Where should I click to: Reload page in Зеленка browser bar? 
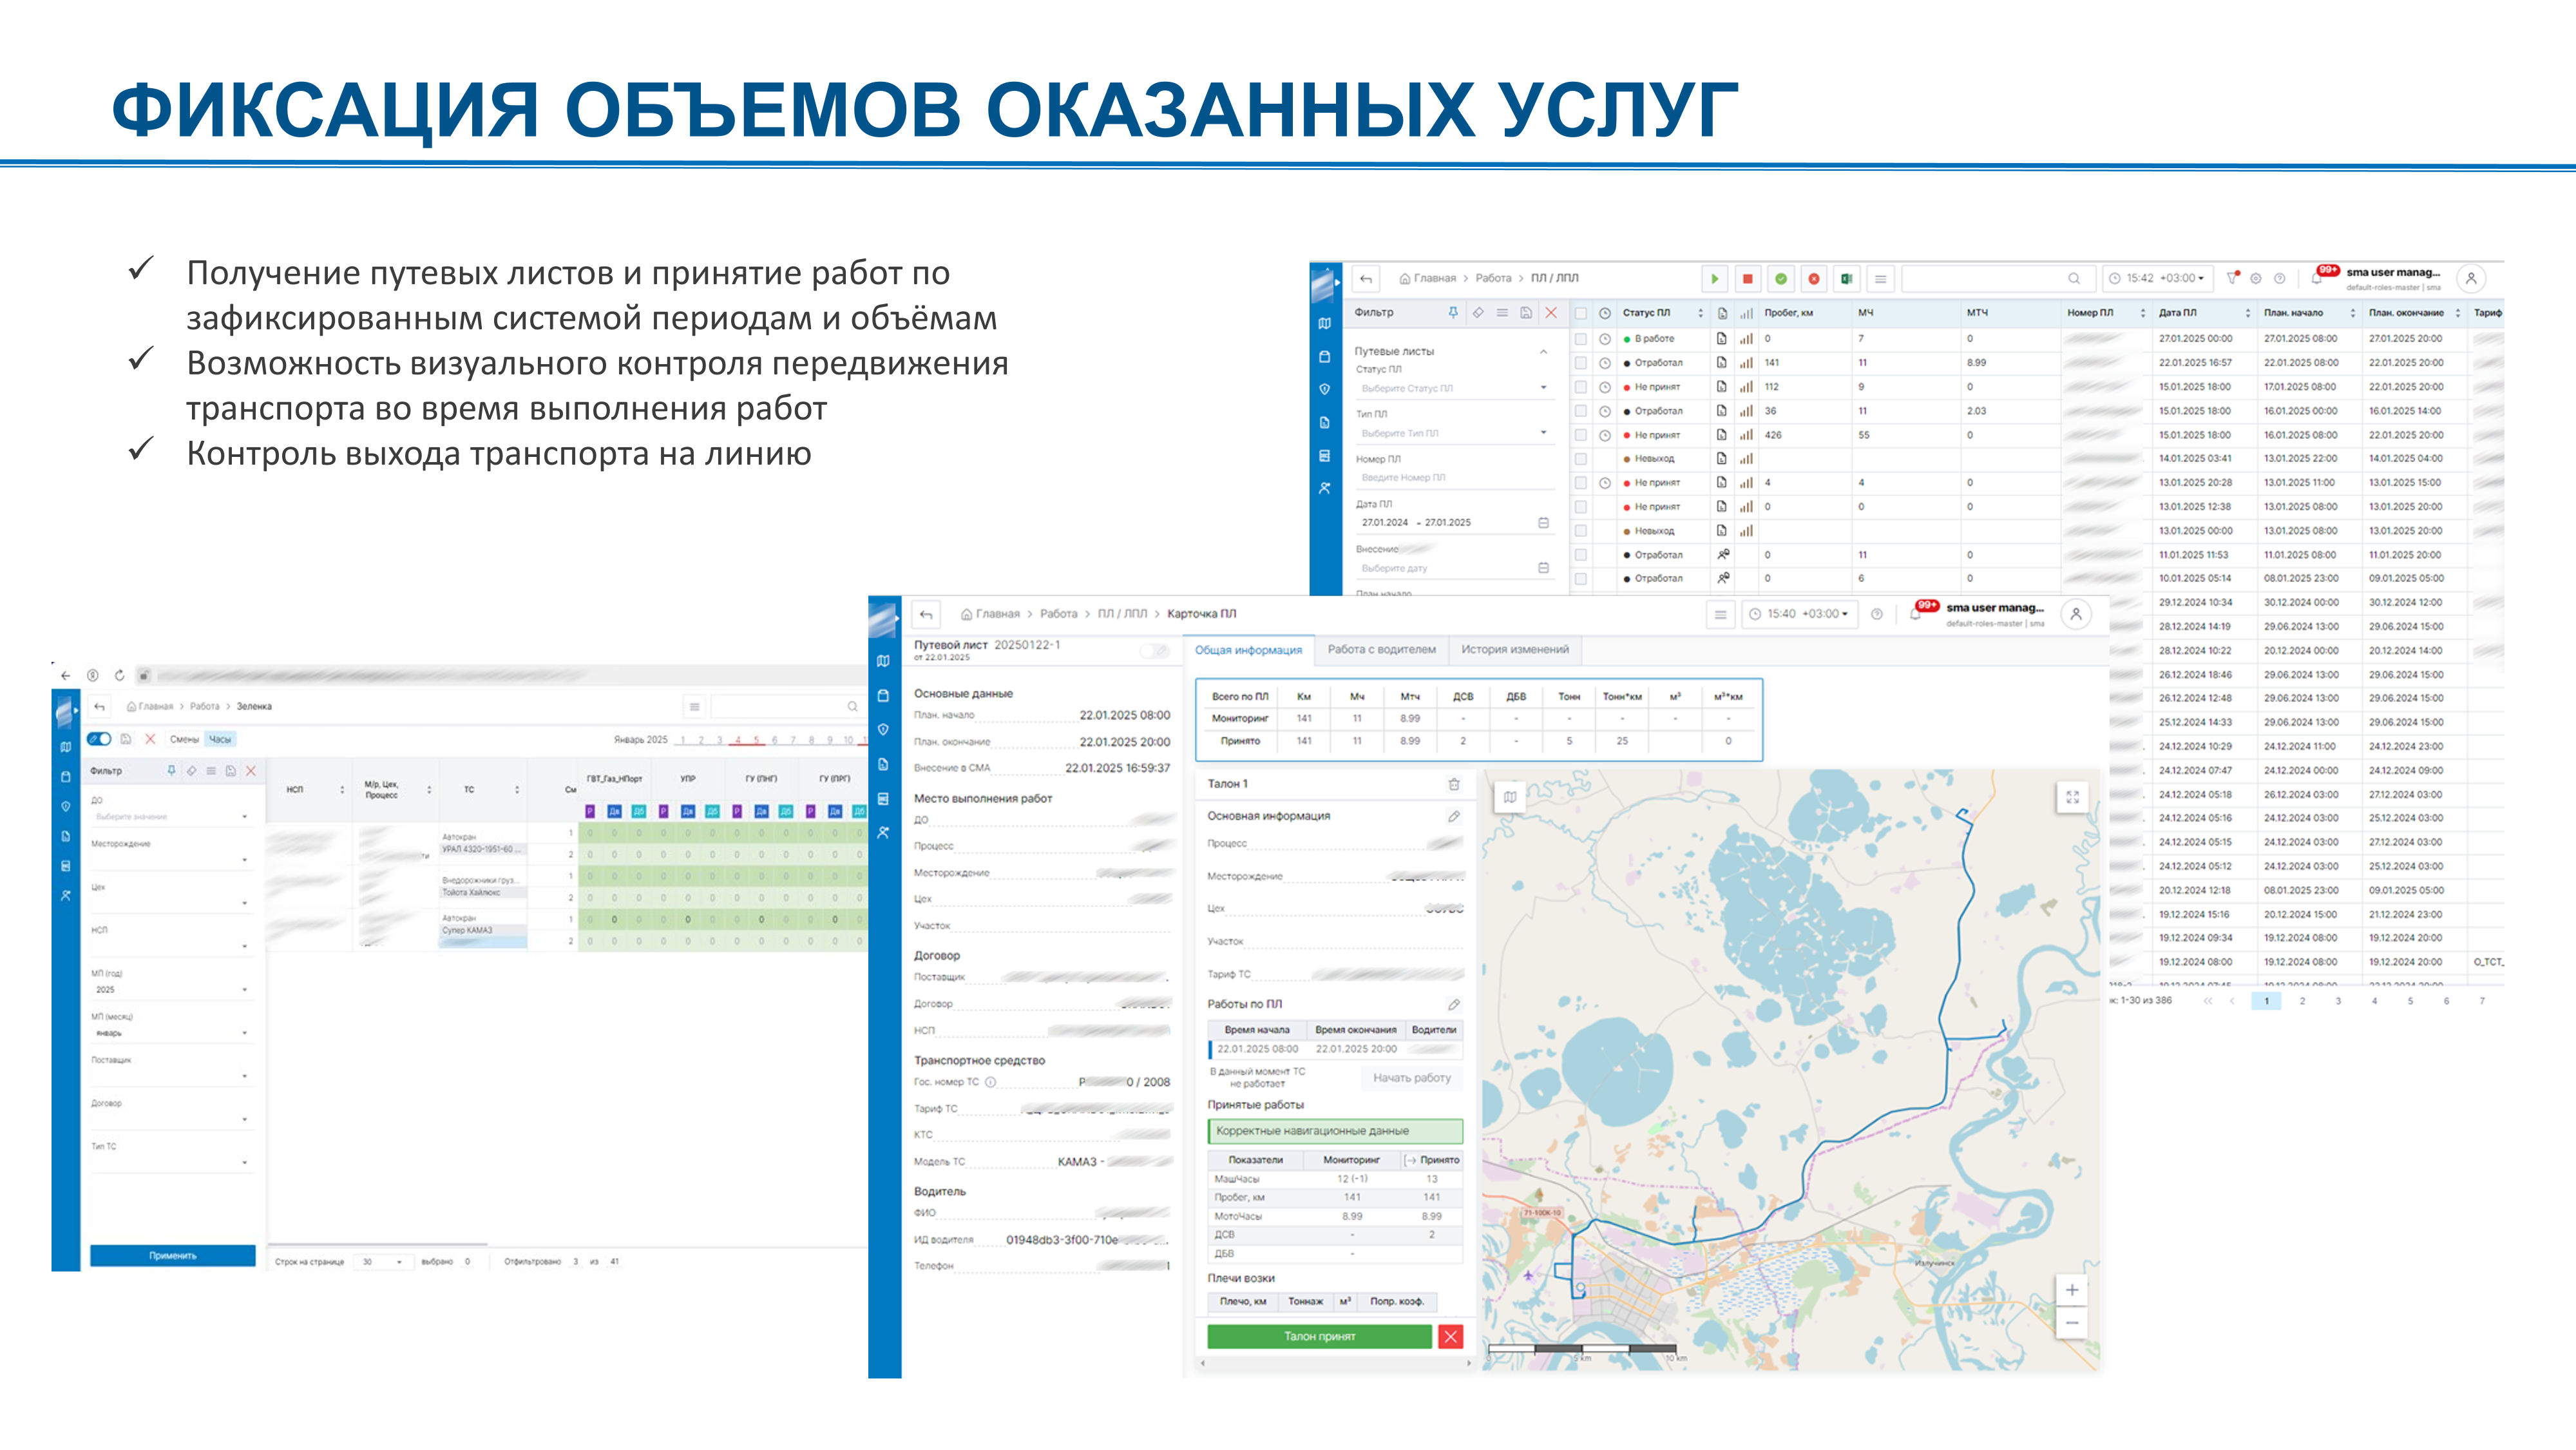[119, 675]
